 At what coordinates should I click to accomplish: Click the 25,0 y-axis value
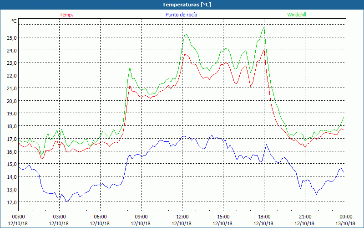(x=12, y=37)
